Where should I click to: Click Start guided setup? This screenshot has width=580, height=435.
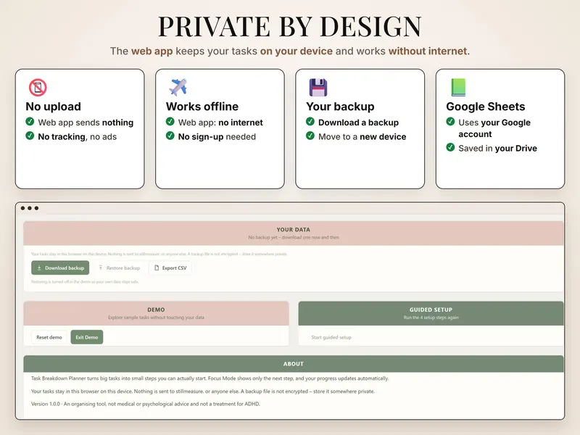331,337
